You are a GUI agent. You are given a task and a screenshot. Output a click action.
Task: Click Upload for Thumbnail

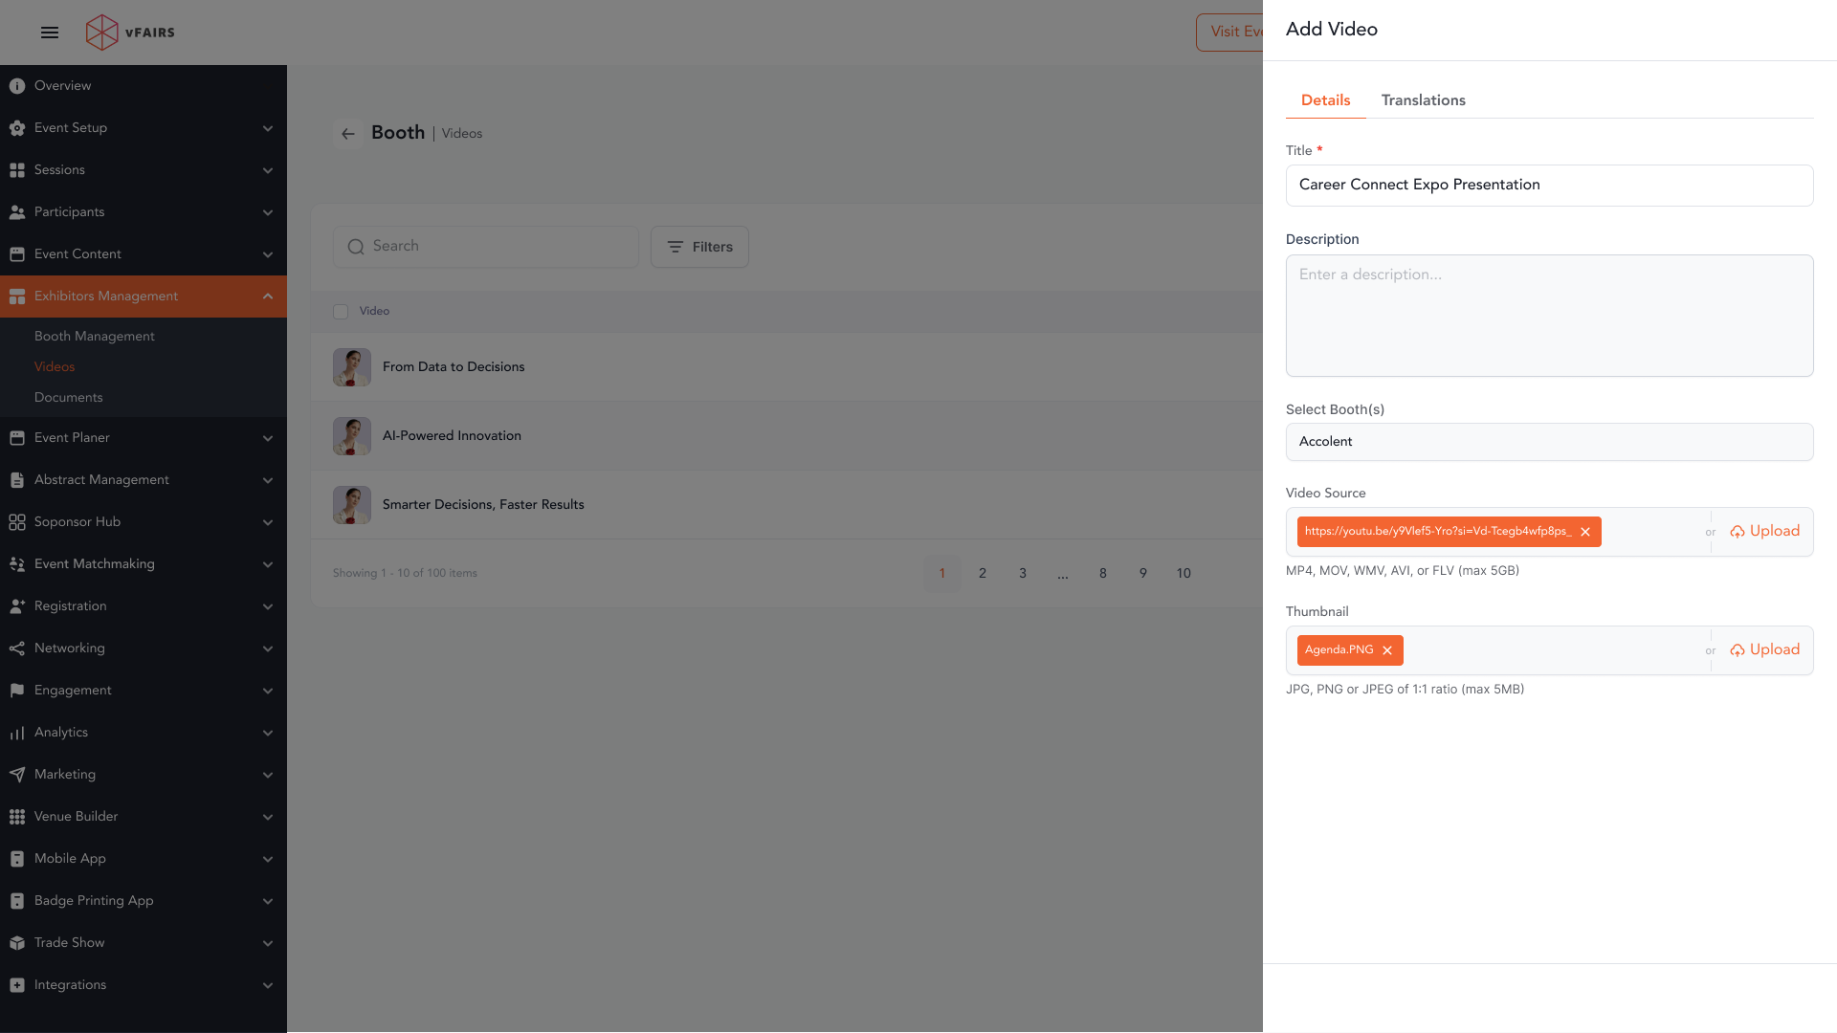coord(1764,650)
